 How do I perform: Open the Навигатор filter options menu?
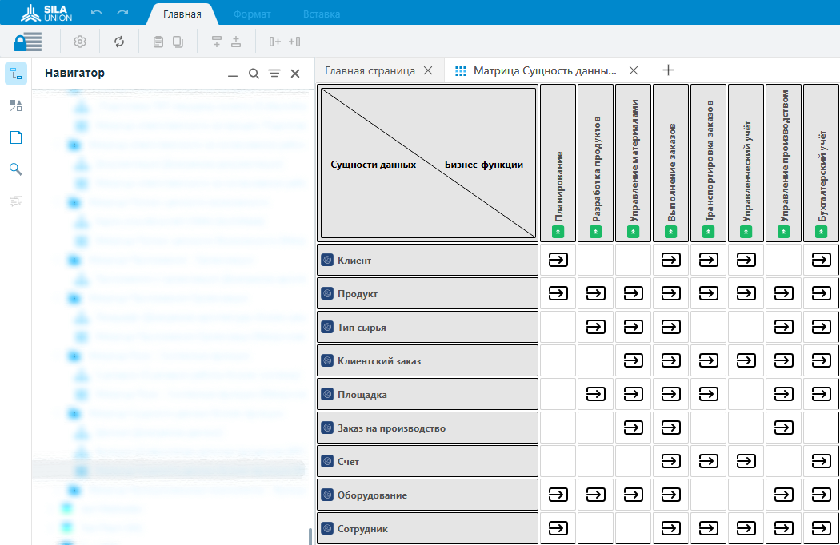point(274,74)
